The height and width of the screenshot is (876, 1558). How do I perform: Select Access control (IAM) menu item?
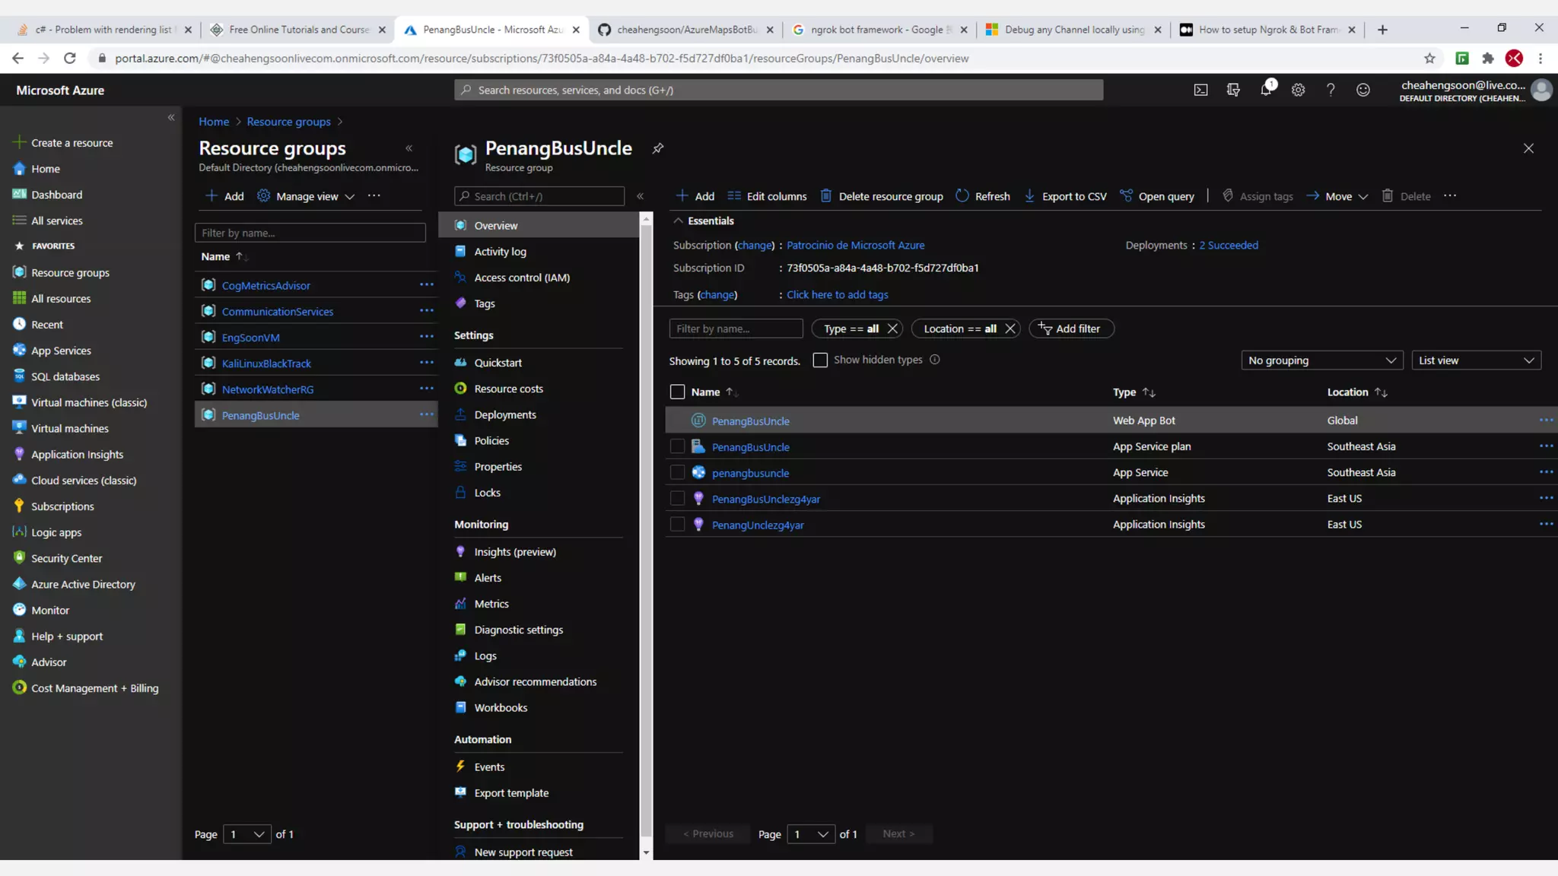click(521, 278)
